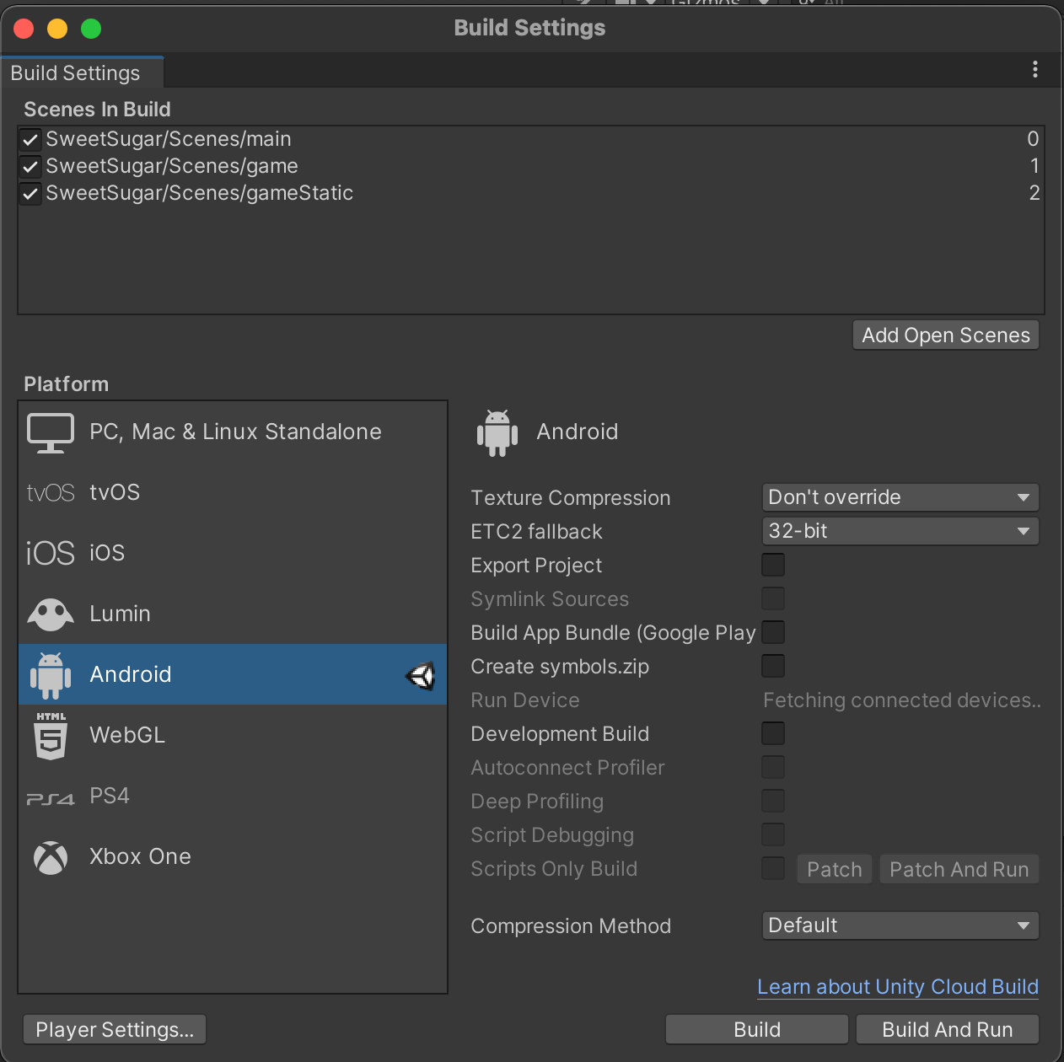Click the PS4 logo icon

coord(51,798)
